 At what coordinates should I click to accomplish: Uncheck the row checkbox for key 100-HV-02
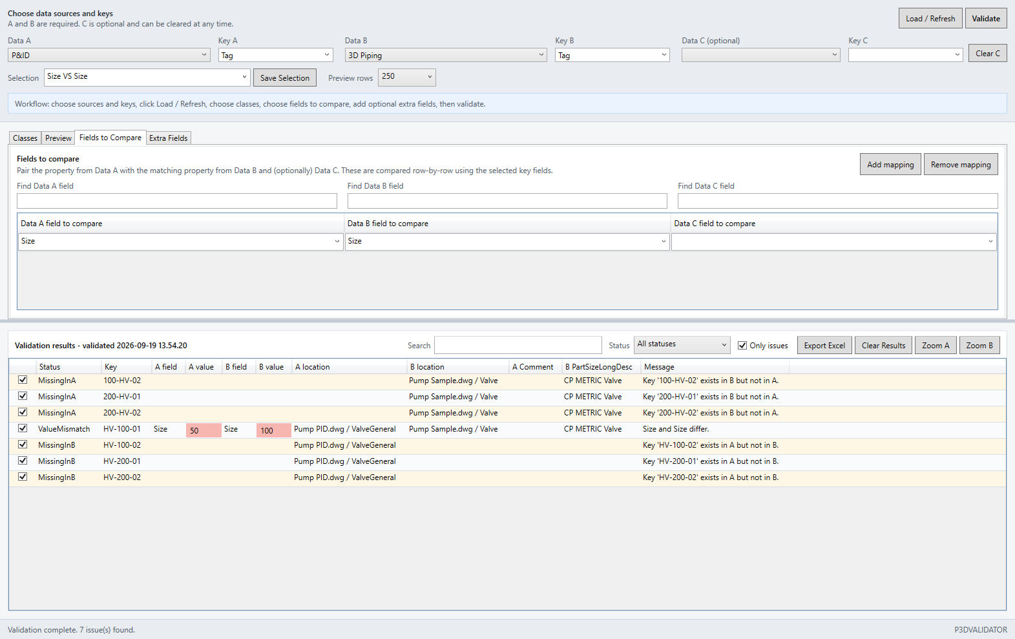point(23,381)
